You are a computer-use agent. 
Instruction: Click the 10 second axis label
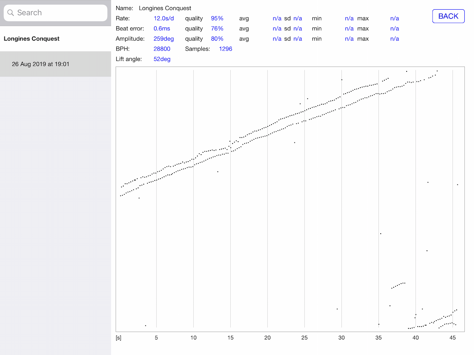pos(193,338)
